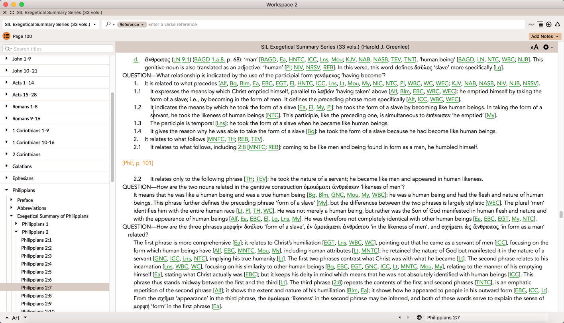This screenshot has height=323, width=564.
Task: Select the highlighted Philippians 2:7 row
Action: (55, 288)
